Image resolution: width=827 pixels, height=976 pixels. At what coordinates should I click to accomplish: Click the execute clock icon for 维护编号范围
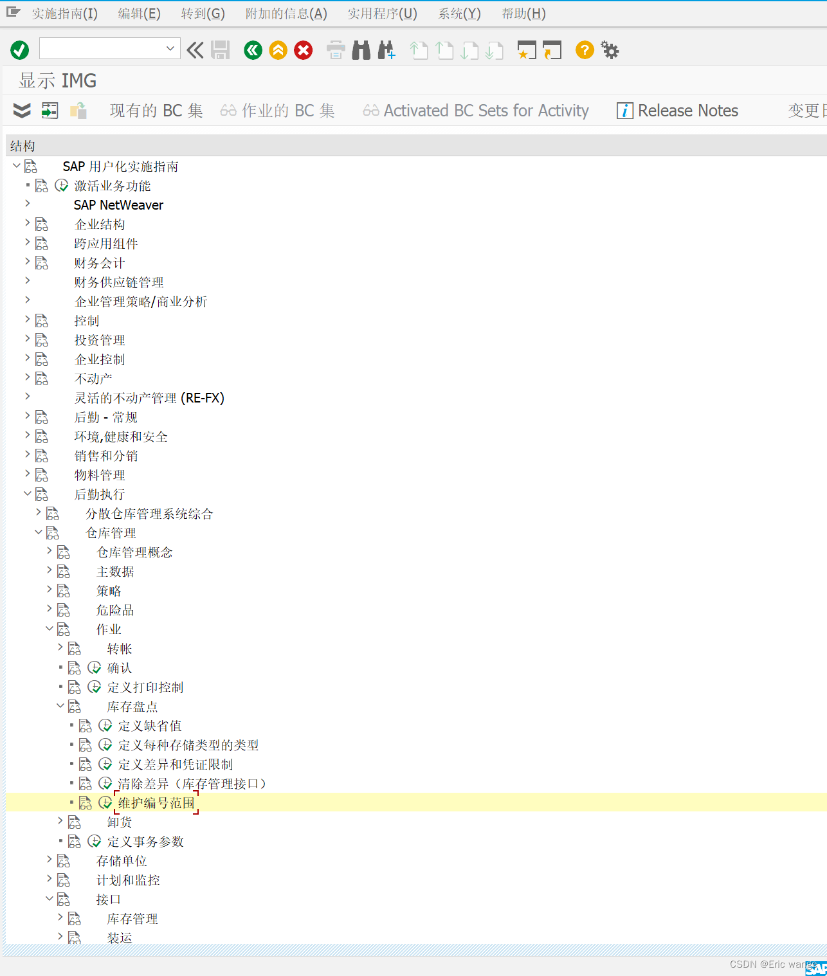click(x=105, y=802)
